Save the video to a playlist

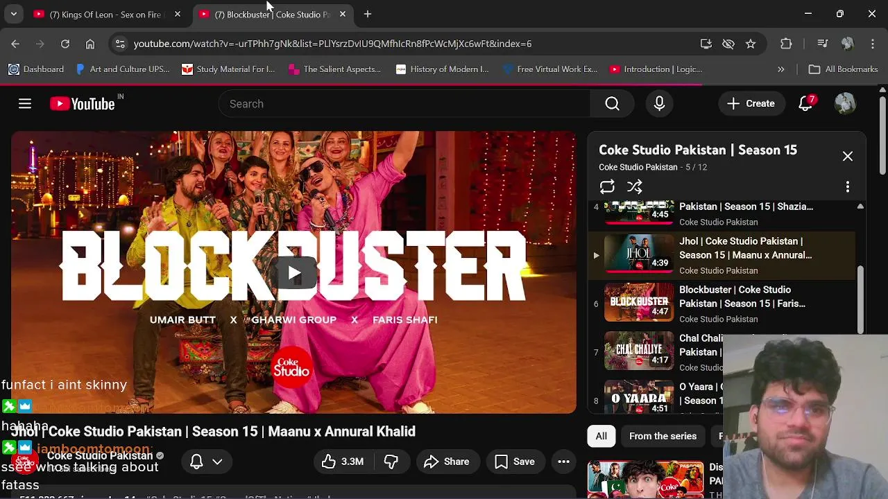[515, 462]
